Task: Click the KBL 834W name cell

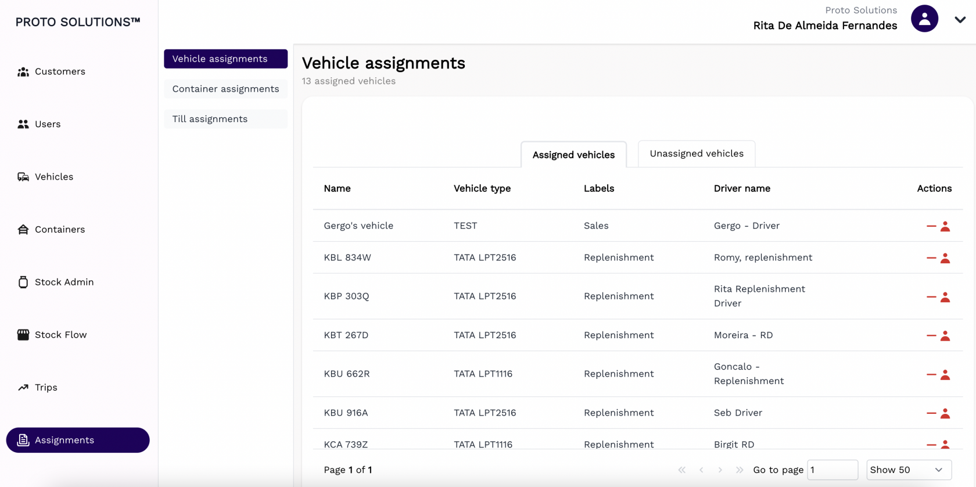Action: click(347, 257)
